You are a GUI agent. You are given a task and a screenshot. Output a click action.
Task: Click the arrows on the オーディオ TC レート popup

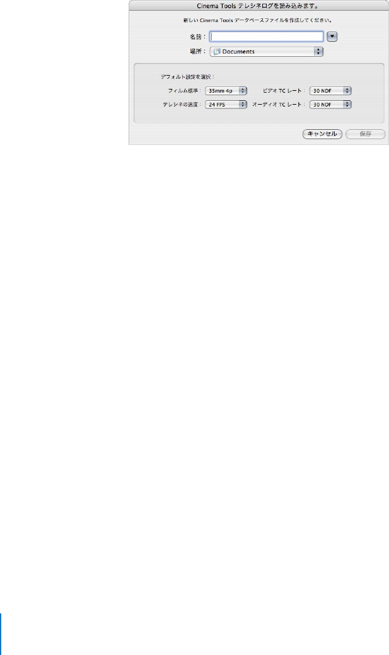(347, 105)
